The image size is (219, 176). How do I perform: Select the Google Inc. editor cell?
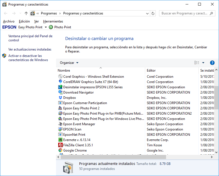[x=155, y=150]
